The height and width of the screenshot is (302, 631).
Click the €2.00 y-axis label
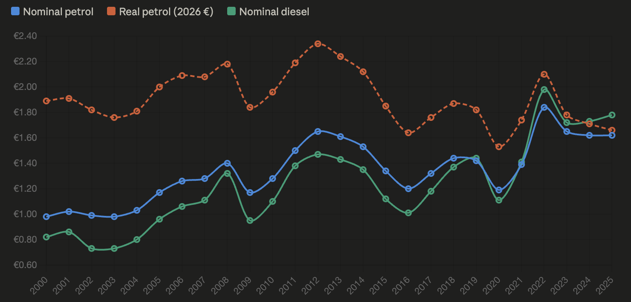click(x=25, y=87)
